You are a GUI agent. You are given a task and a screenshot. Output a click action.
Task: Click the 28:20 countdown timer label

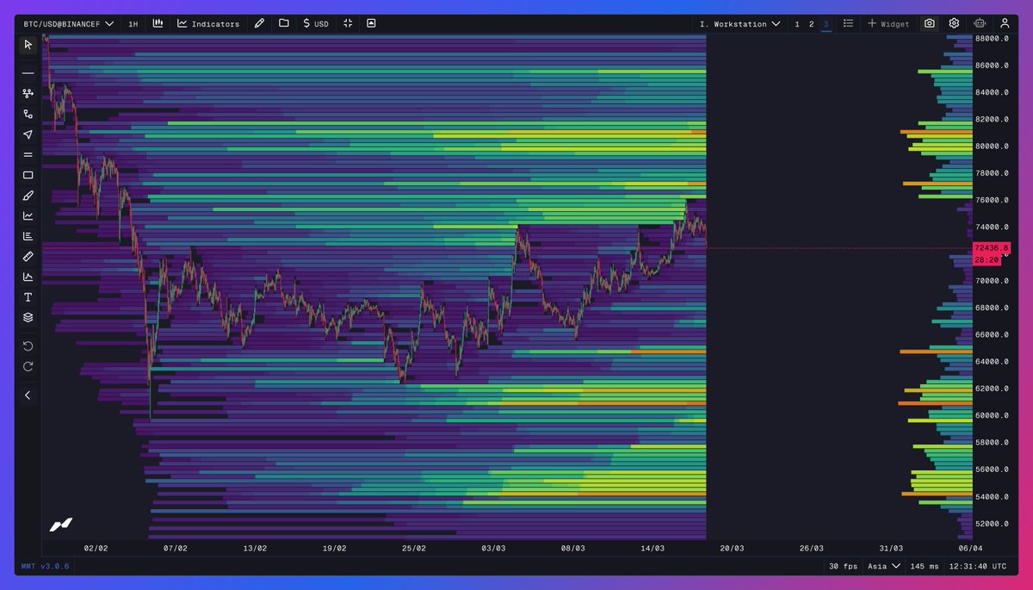tap(986, 259)
